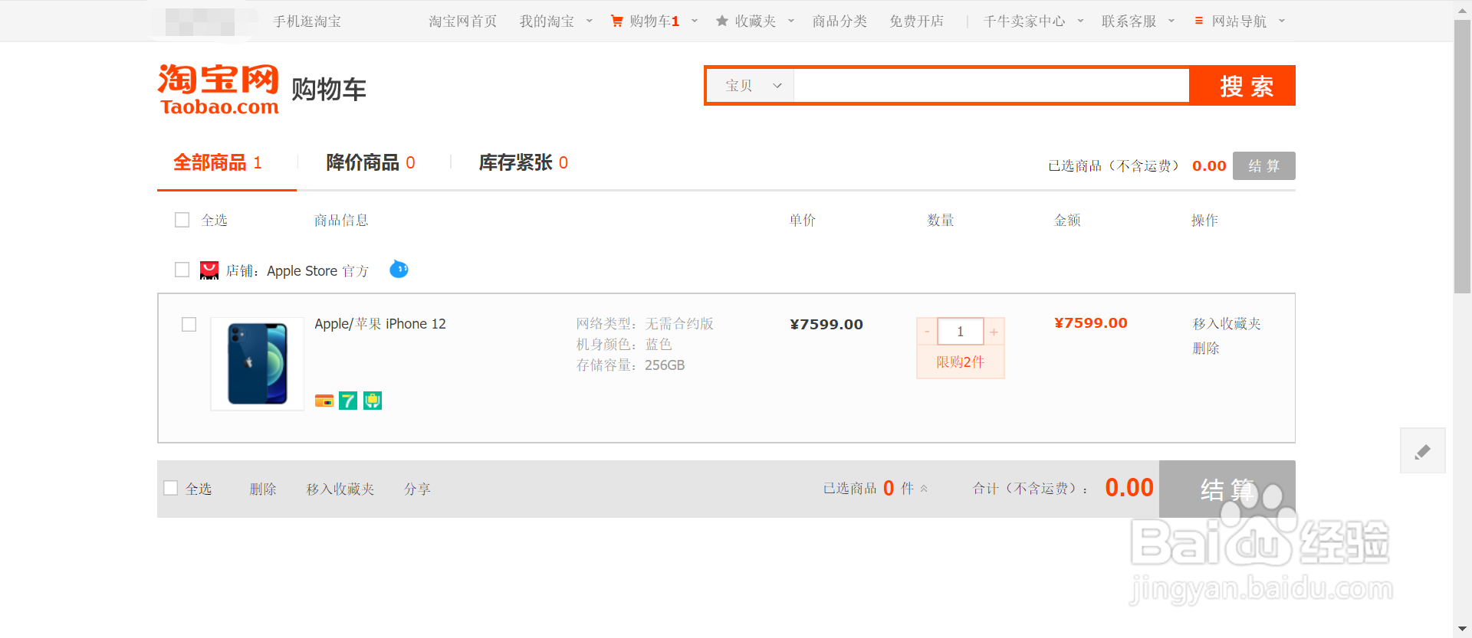Image resolution: width=1472 pixels, height=638 pixels.
Task: Open the iPhone 12 product thumbnail
Action: click(x=258, y=364)
